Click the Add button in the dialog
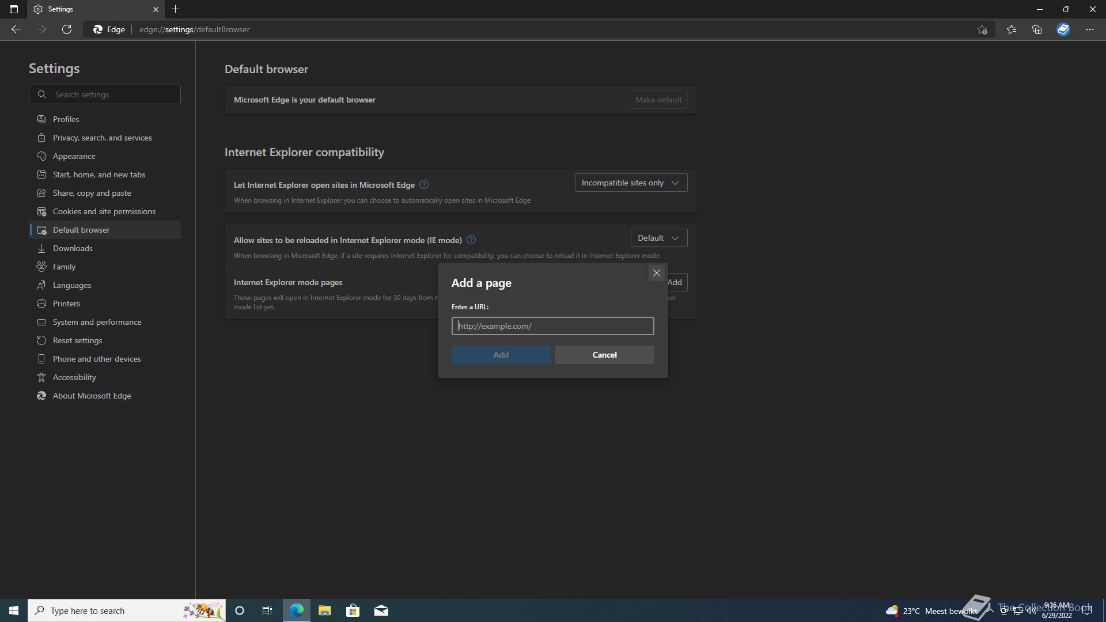Screen dimensions: 1106x622 [x=501, y=355]
